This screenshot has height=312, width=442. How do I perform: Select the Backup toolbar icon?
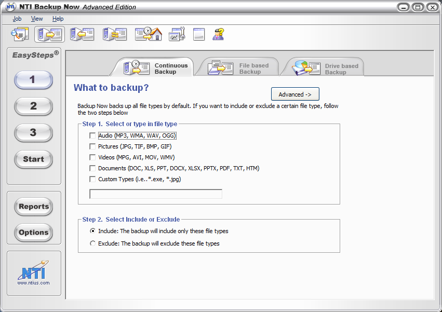coord(50,34)
